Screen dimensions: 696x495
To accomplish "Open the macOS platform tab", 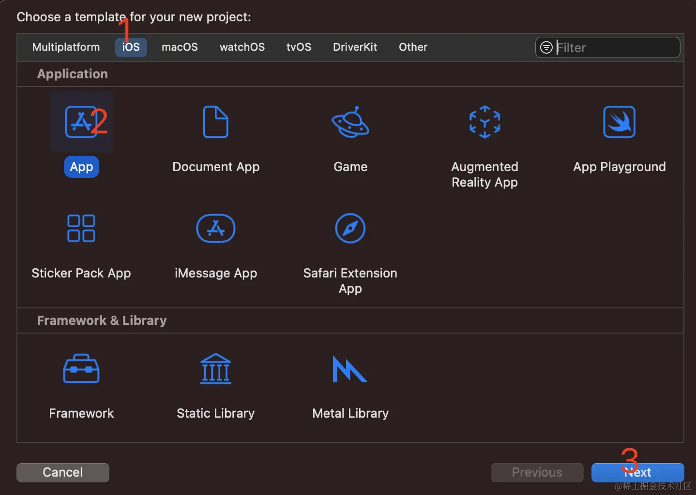I will pyautogui.click(x=180, y=47).
